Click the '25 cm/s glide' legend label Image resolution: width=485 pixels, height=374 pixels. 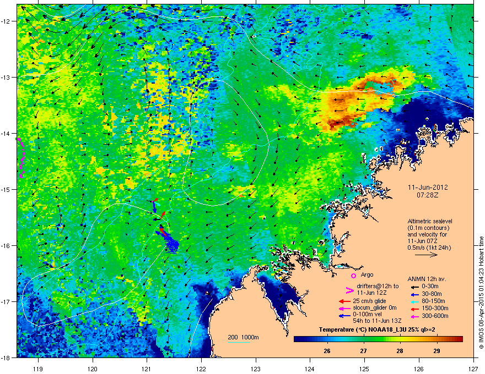click(x=369, y=301)
